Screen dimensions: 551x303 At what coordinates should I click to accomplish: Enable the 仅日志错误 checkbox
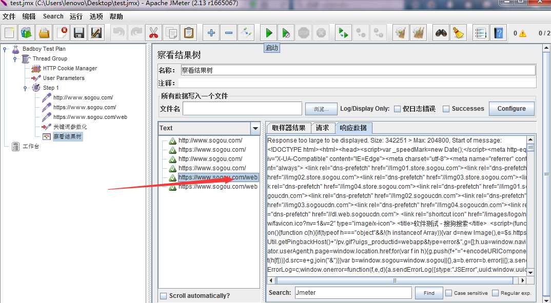coord(397,109)
